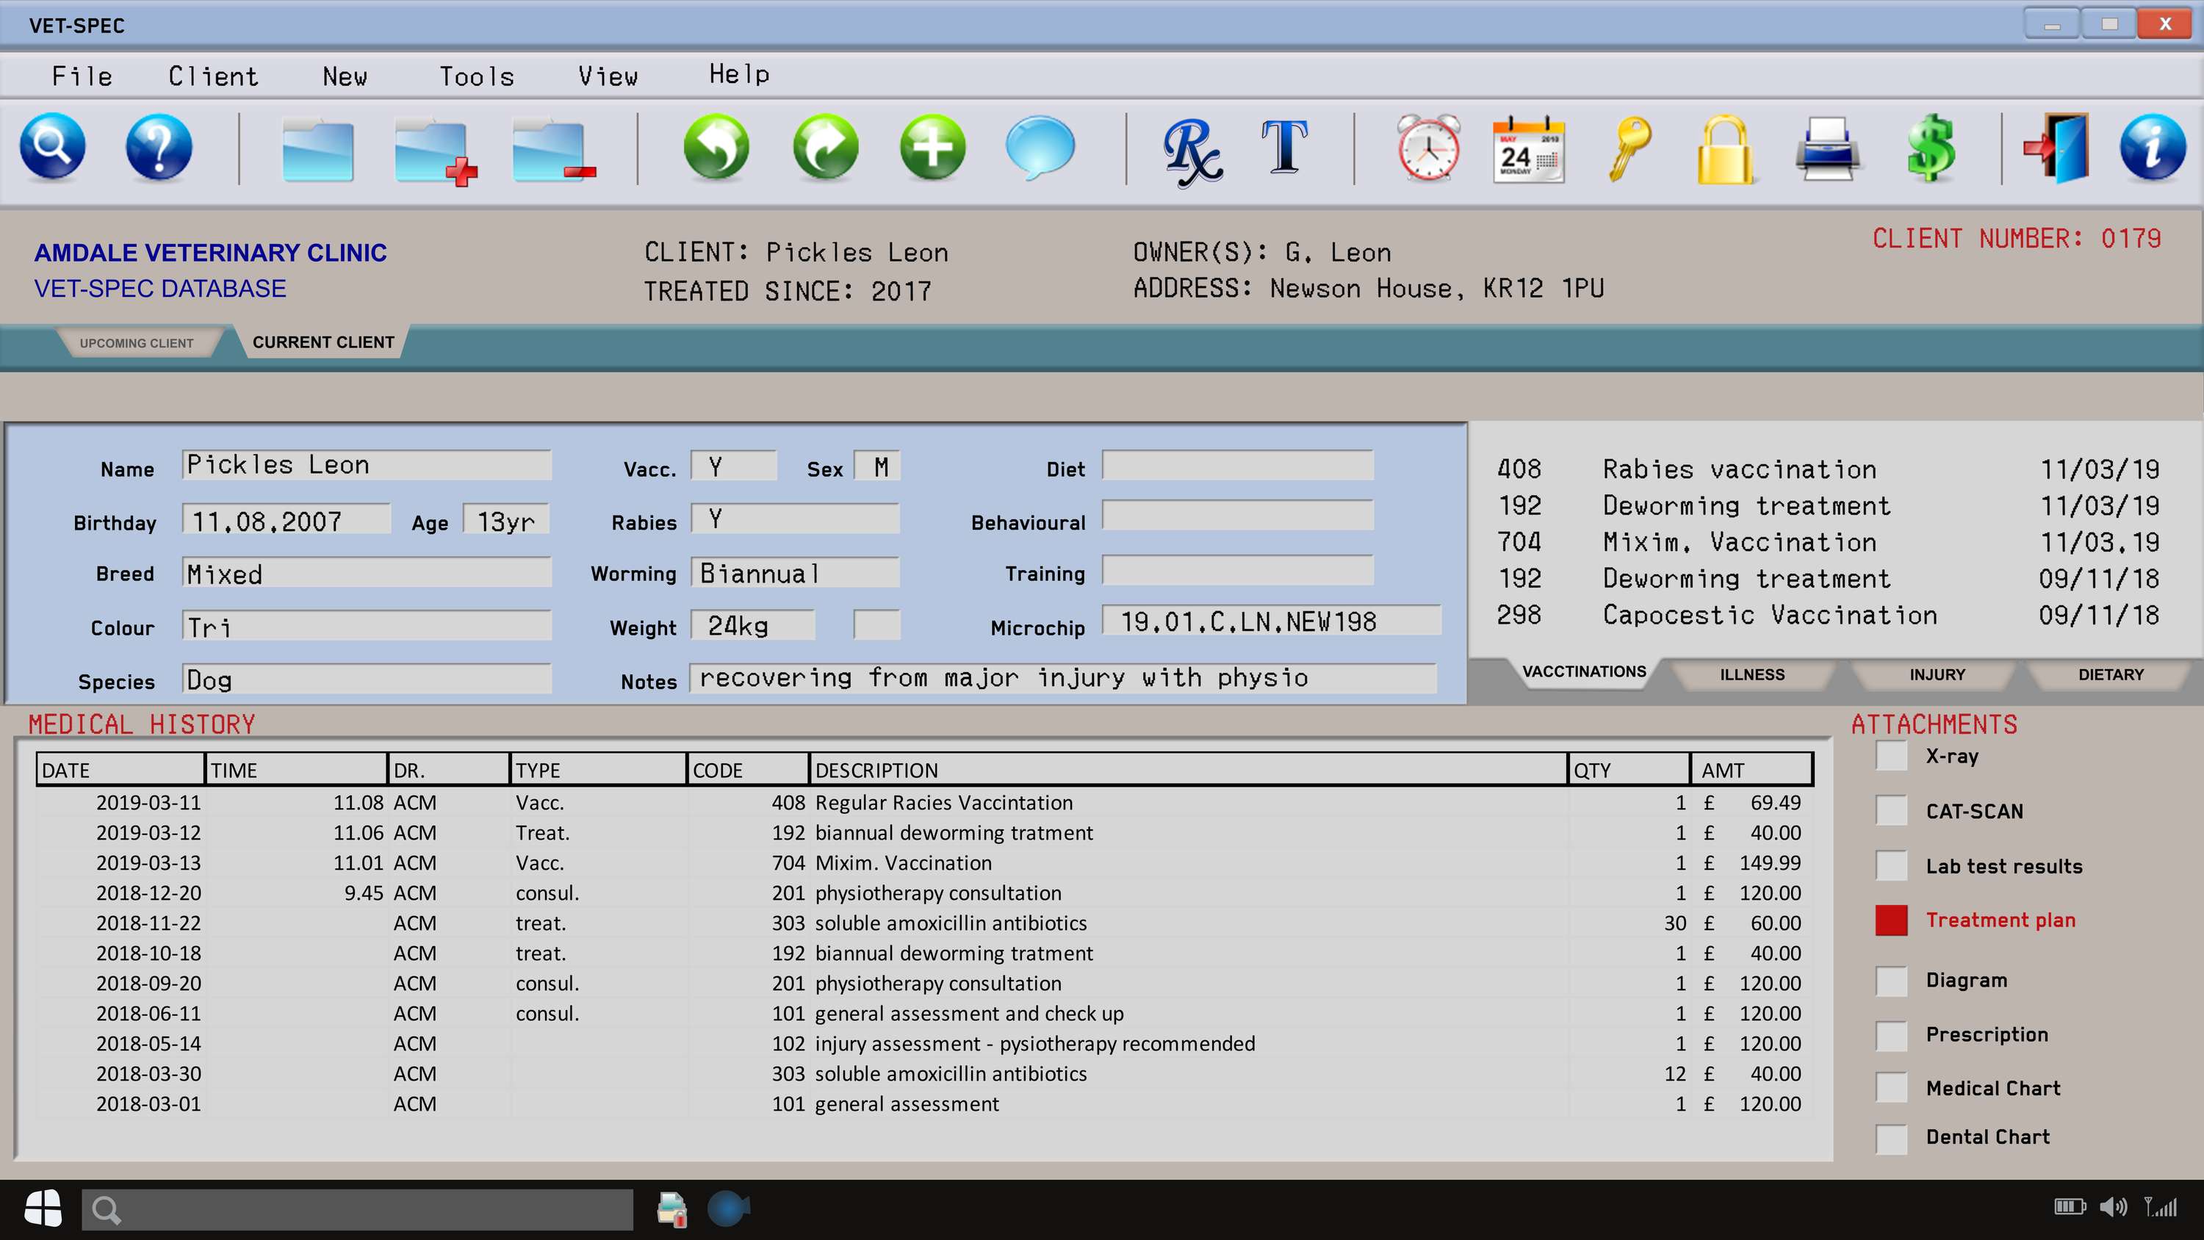Open the blue speech bubble icon
This screenshot has height=1240, width=2204.
(x=1040, y=147)
